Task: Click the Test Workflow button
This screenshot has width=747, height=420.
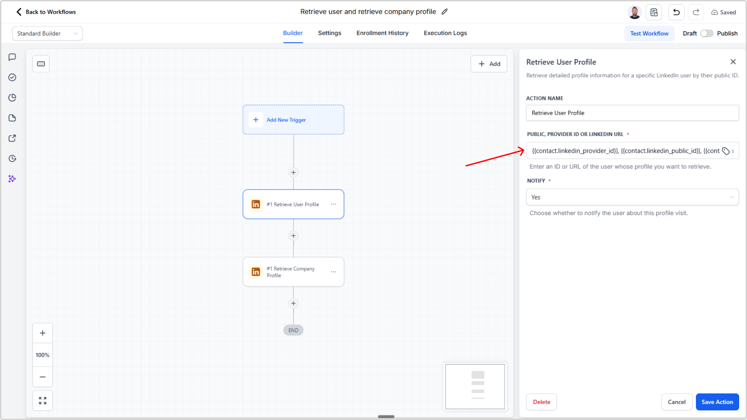Action: (x=649, y=33)
